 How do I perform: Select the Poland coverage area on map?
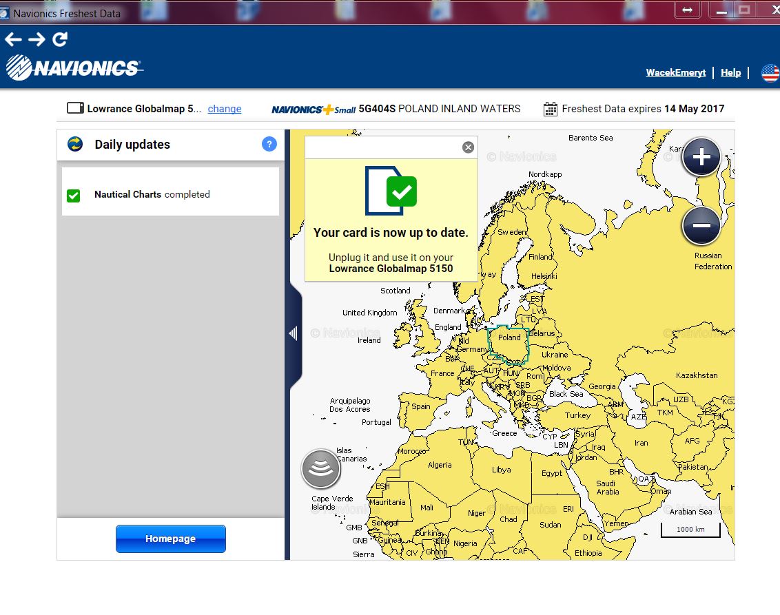pyautogui.click(x=509, y=345)
